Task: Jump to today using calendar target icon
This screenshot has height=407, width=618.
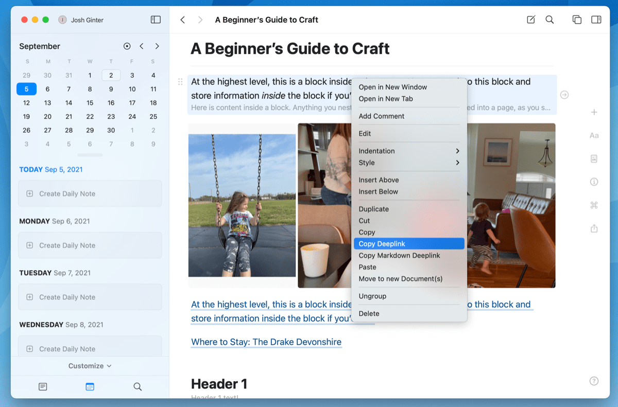Action: [x=127, y=46]
